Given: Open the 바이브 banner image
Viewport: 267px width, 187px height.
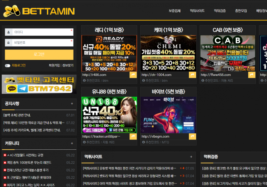Looking at the screenshot, I should tap(169, 115).
